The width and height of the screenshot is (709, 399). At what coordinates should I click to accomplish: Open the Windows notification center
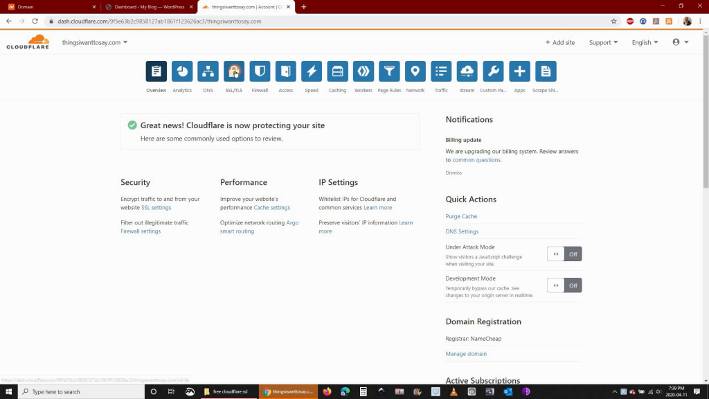click(697, 391)
